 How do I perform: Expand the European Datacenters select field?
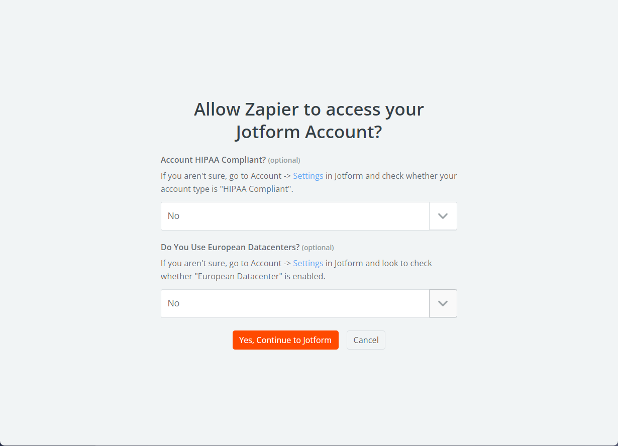[295, 303]
